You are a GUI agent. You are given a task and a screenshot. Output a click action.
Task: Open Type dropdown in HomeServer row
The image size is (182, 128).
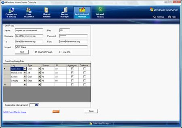39,73
